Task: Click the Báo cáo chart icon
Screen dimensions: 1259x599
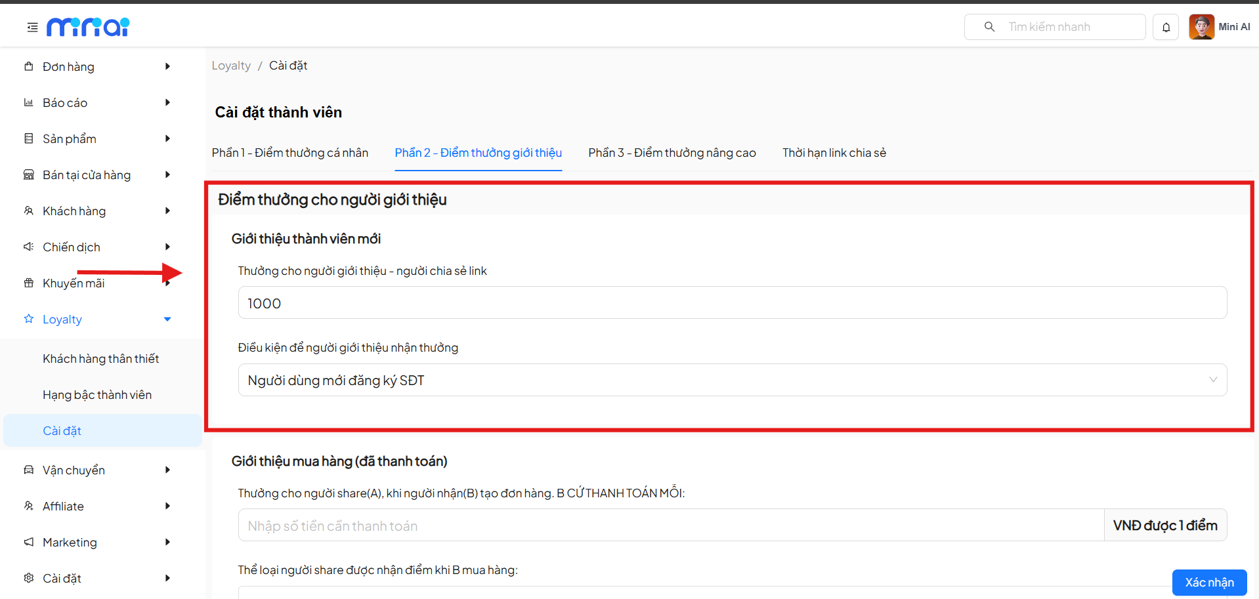Action: [28, 102]
